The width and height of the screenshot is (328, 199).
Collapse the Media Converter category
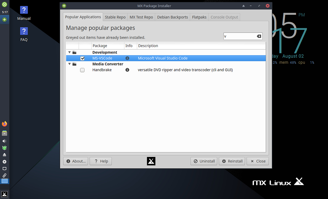pos(69,64)
